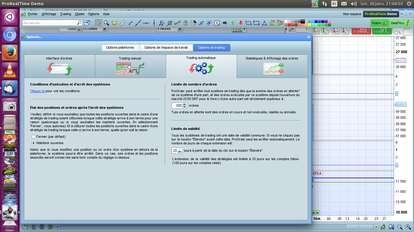
Task: Choose the vertical line drawing tool
Action: pyautogui.click(x=154, y=23)
